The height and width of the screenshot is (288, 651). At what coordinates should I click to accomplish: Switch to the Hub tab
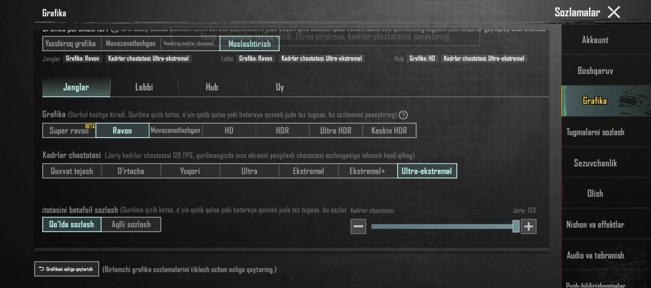pyautogui.click(x=212, y=87)
